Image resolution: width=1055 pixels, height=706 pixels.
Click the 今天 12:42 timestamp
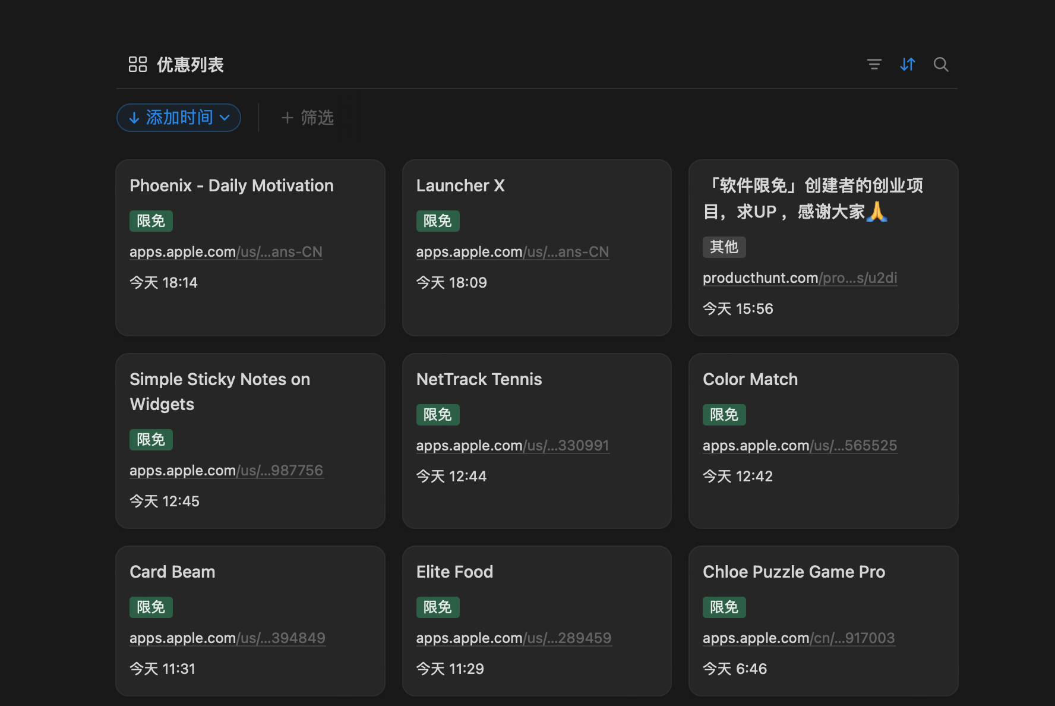738,477
